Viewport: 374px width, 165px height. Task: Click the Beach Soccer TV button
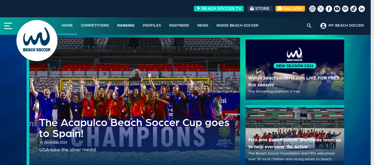coord(219,8)
